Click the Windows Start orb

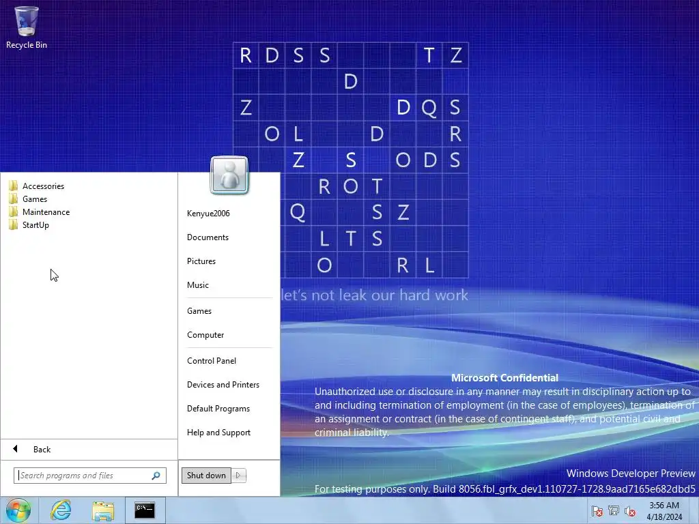click(x=18, y=510)
